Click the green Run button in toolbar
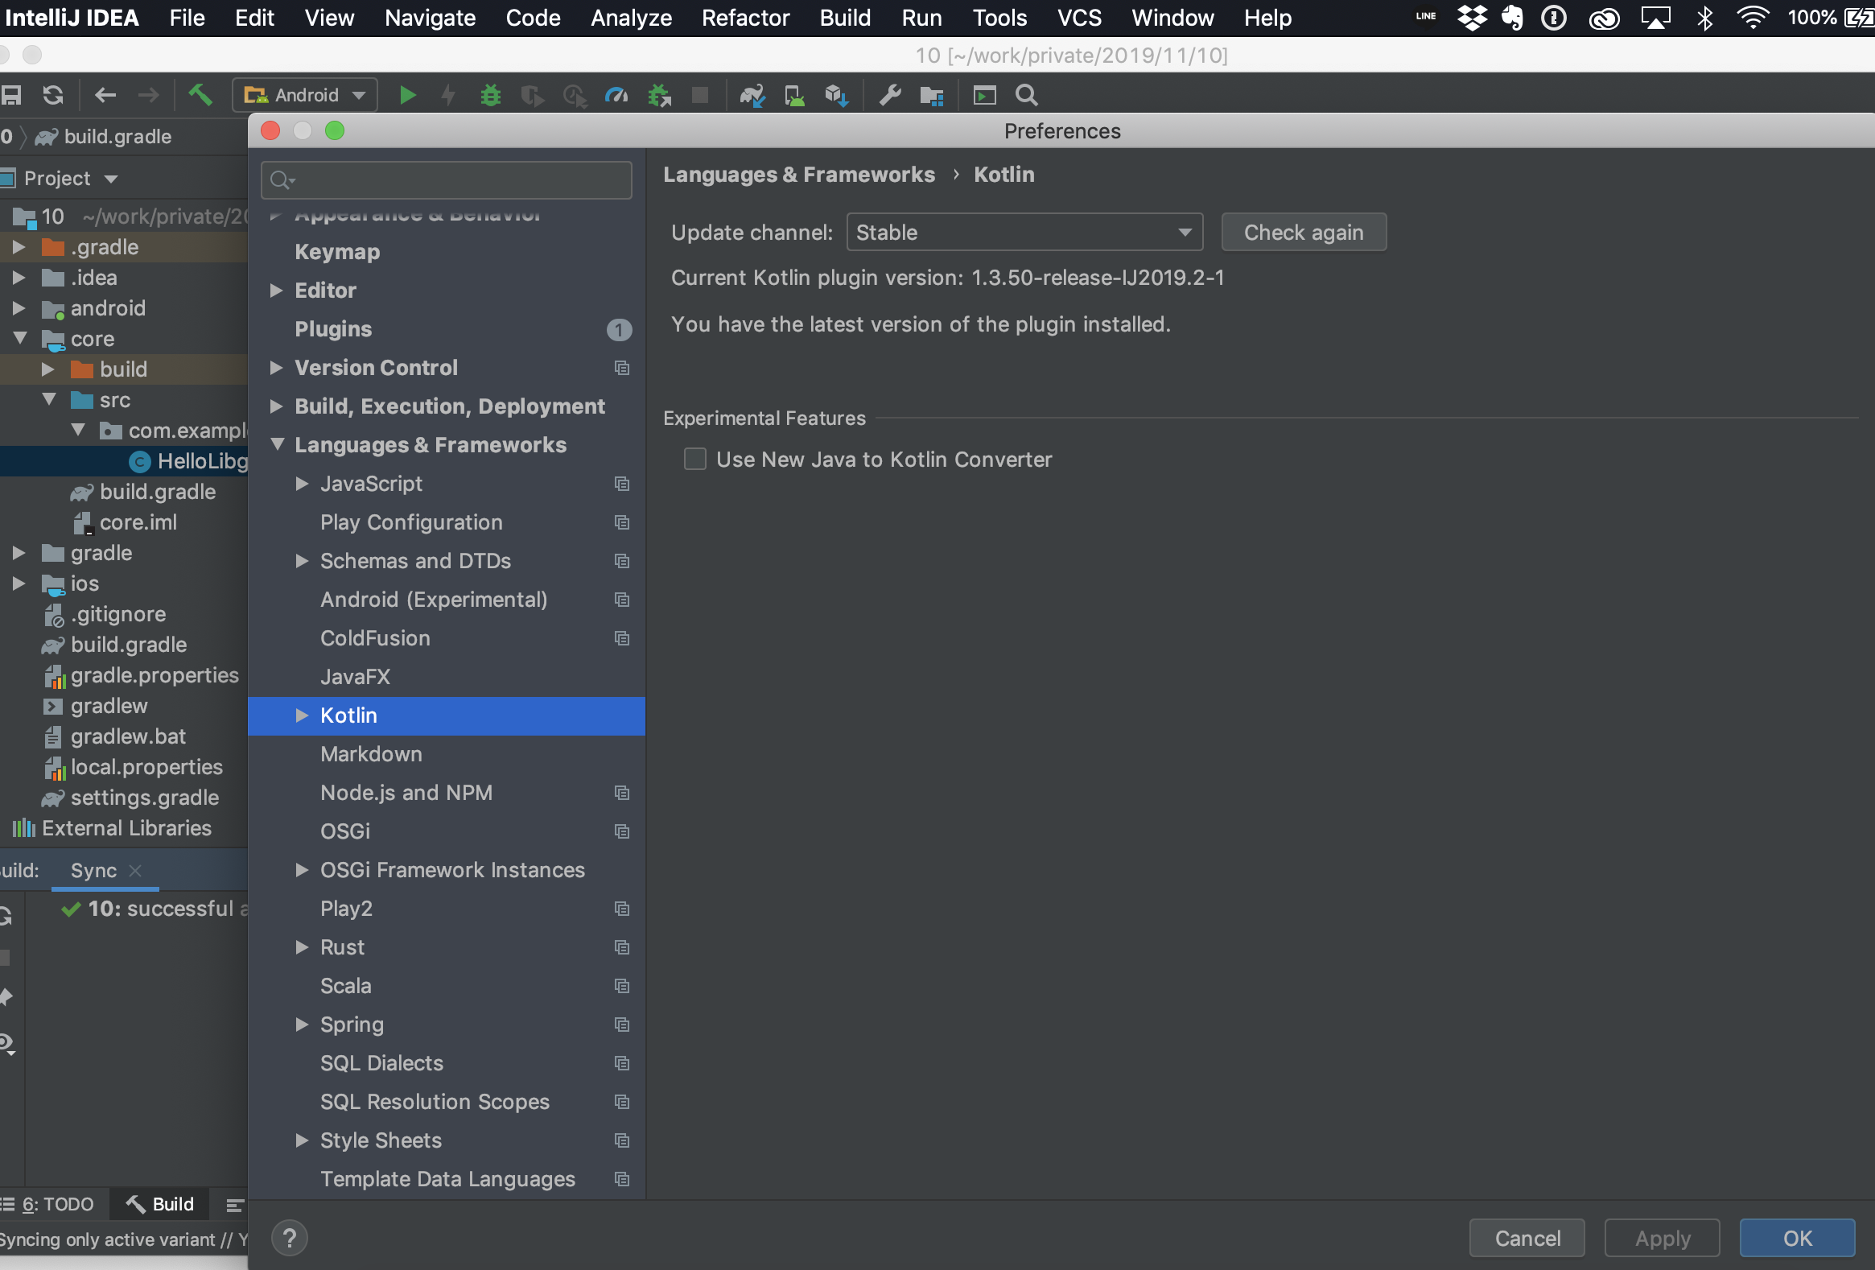Image resolution: width=1875 pixels, height=1270 pixels. point(407,95)
